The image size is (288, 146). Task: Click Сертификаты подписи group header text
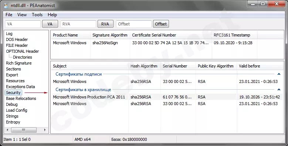click(x=79, y=74)
